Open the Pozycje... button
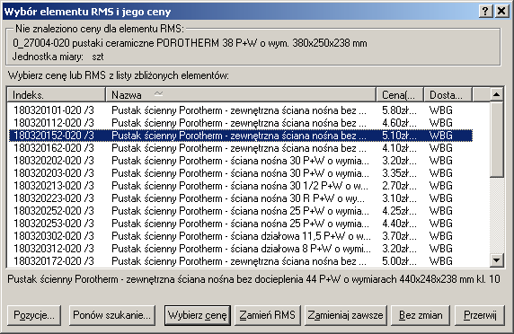 34,315
